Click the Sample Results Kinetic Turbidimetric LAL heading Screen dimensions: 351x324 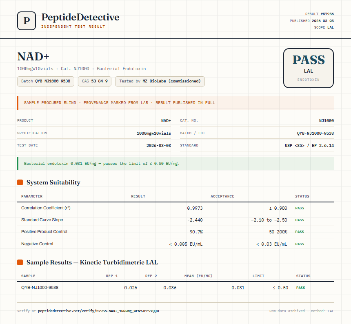(x=92, y=262)
